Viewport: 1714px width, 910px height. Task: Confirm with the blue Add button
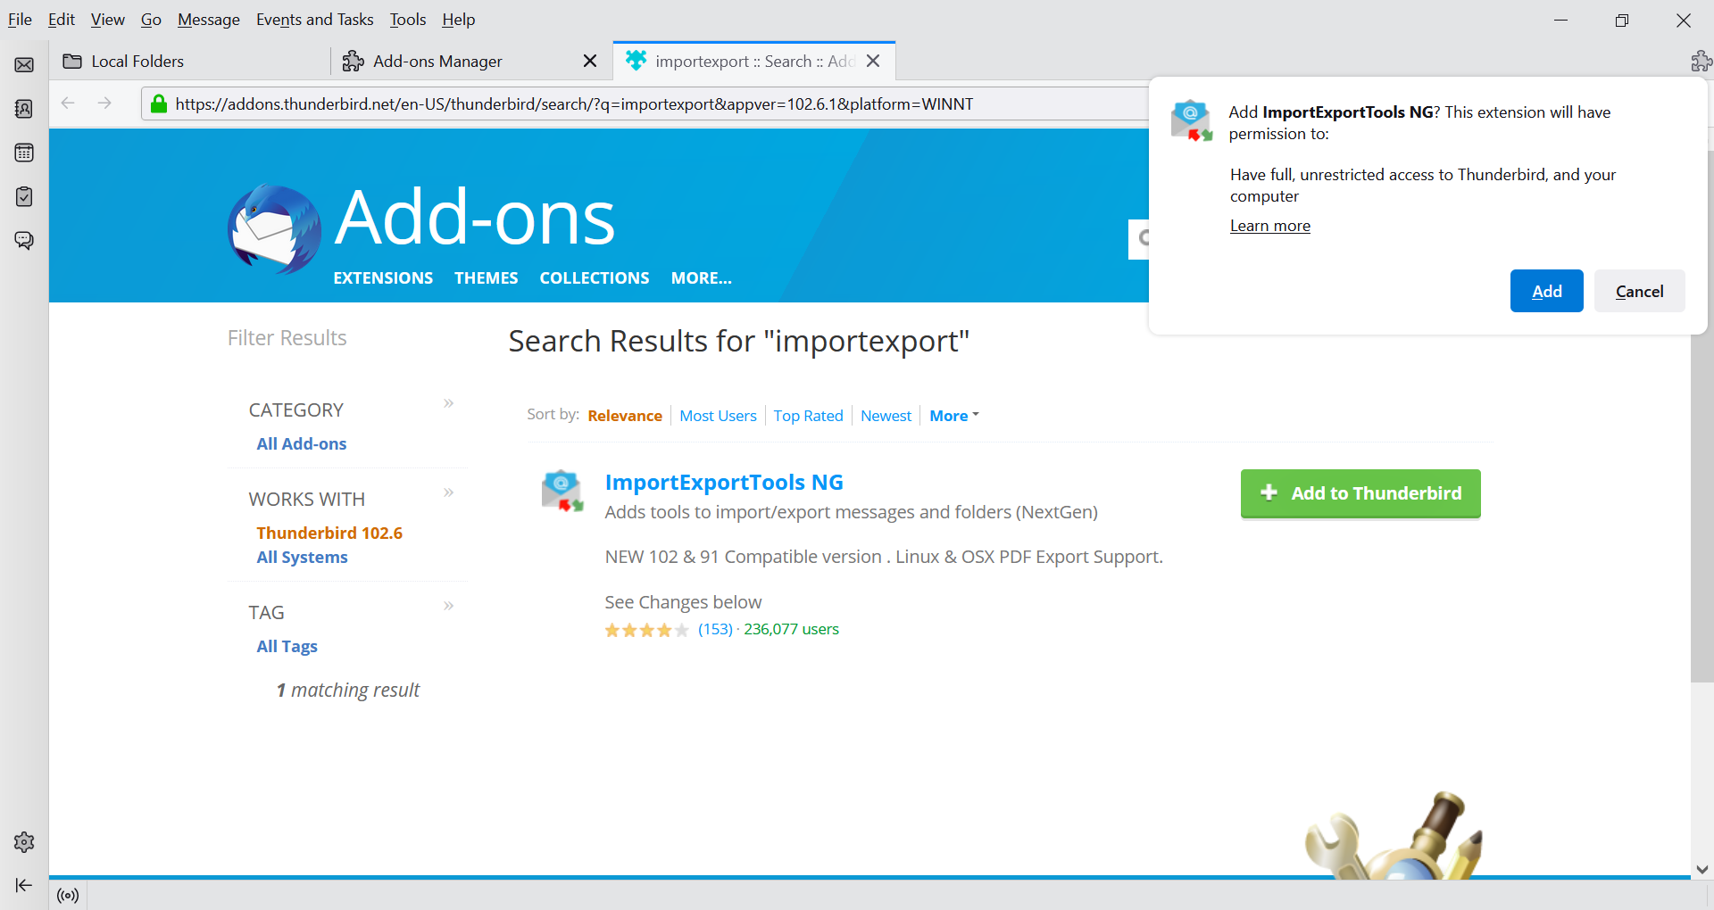pos(1547,291)
